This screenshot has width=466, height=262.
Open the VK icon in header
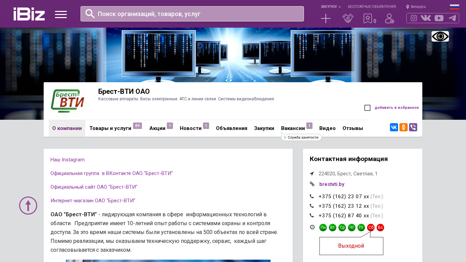click(x=426, y=18)
